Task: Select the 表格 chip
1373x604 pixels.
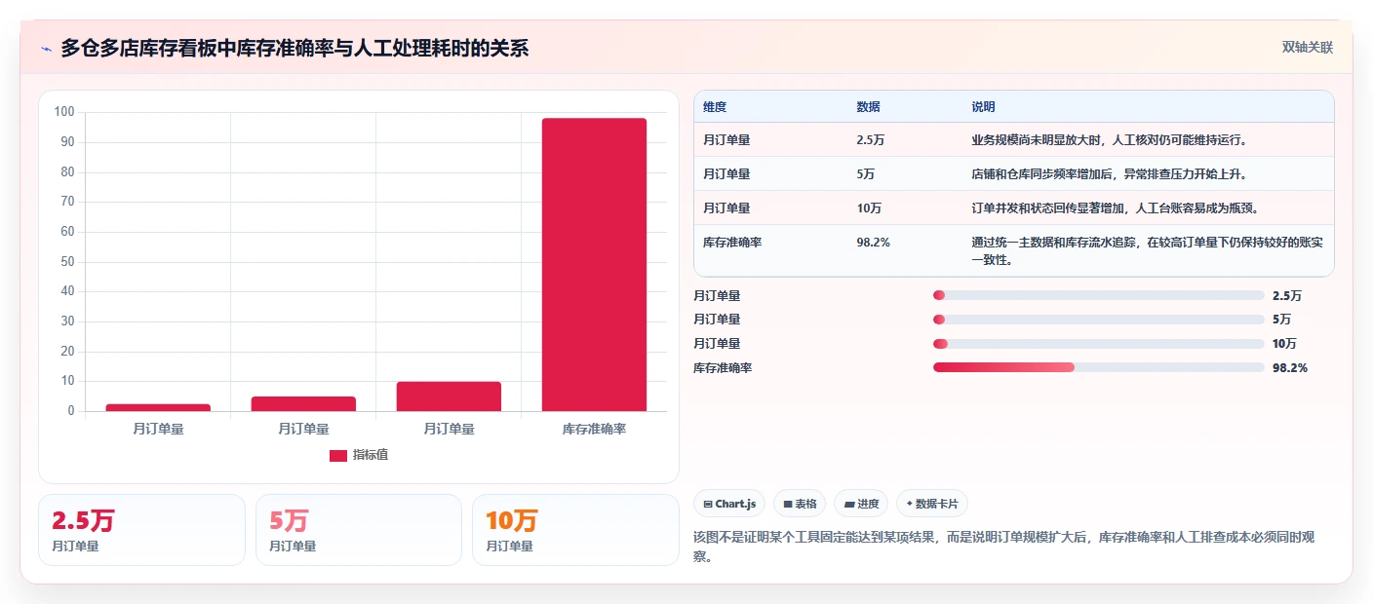Action: (x=800, y=504)
